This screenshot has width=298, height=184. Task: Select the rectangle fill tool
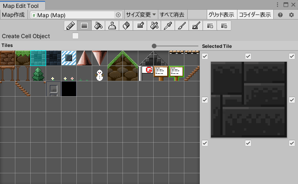click(x=84, y=26)
